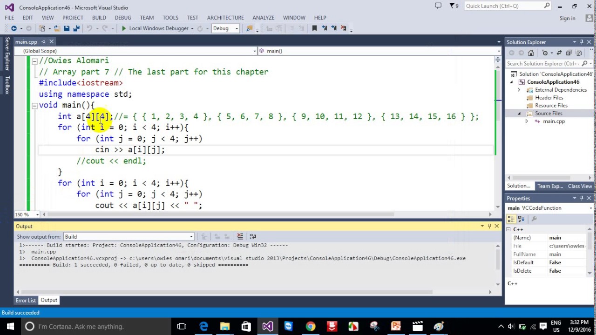Toggle a bookmark with the bookmark icon
596x335 pixels.
[x=314, y=28]
